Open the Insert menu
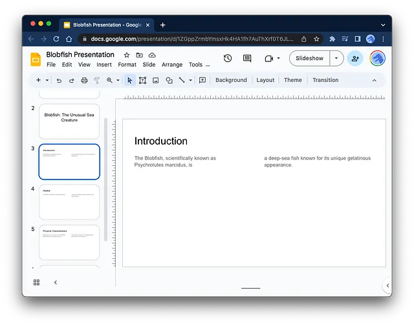Screen dimensions: 414x326 [104, 65]
